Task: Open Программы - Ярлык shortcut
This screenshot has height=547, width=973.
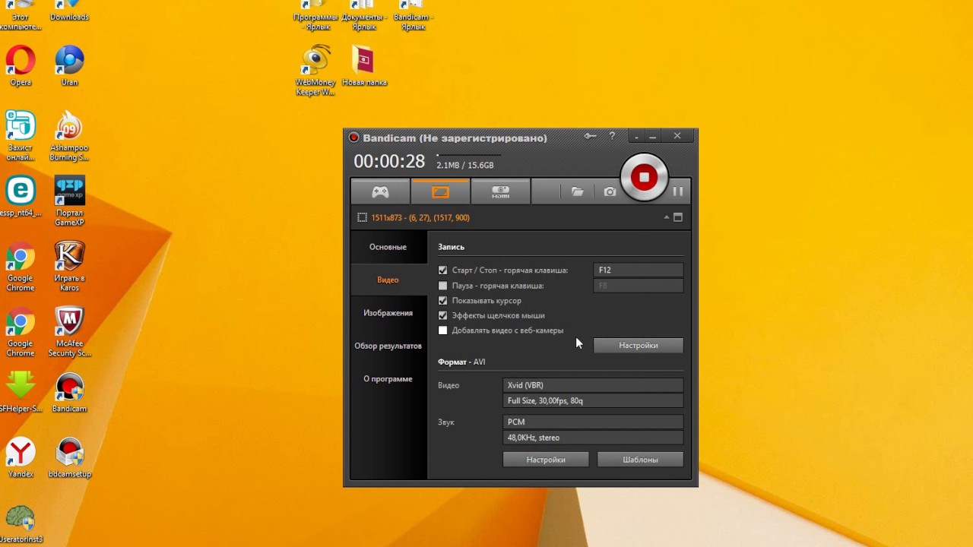Action: [315, 15]
